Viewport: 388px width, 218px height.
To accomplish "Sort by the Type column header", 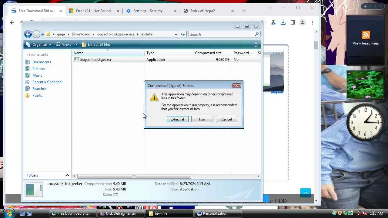I will point(169,53).
